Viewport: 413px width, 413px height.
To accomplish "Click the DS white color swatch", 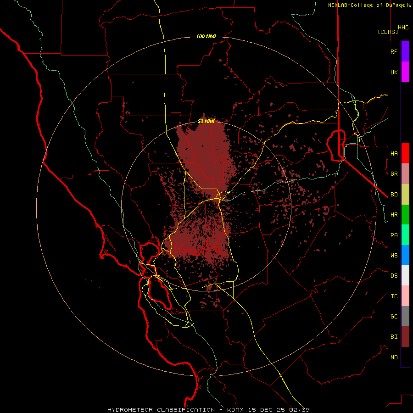I will pyautogui.click(x=405, y=275).
